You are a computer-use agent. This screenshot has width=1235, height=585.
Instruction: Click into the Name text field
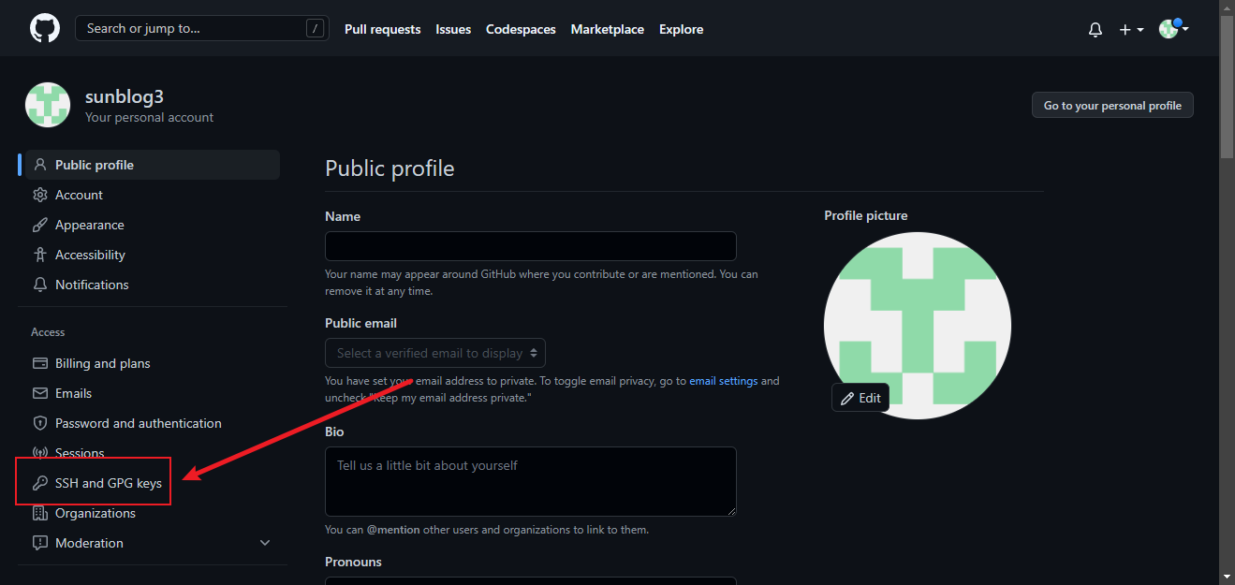pos(530,246)
